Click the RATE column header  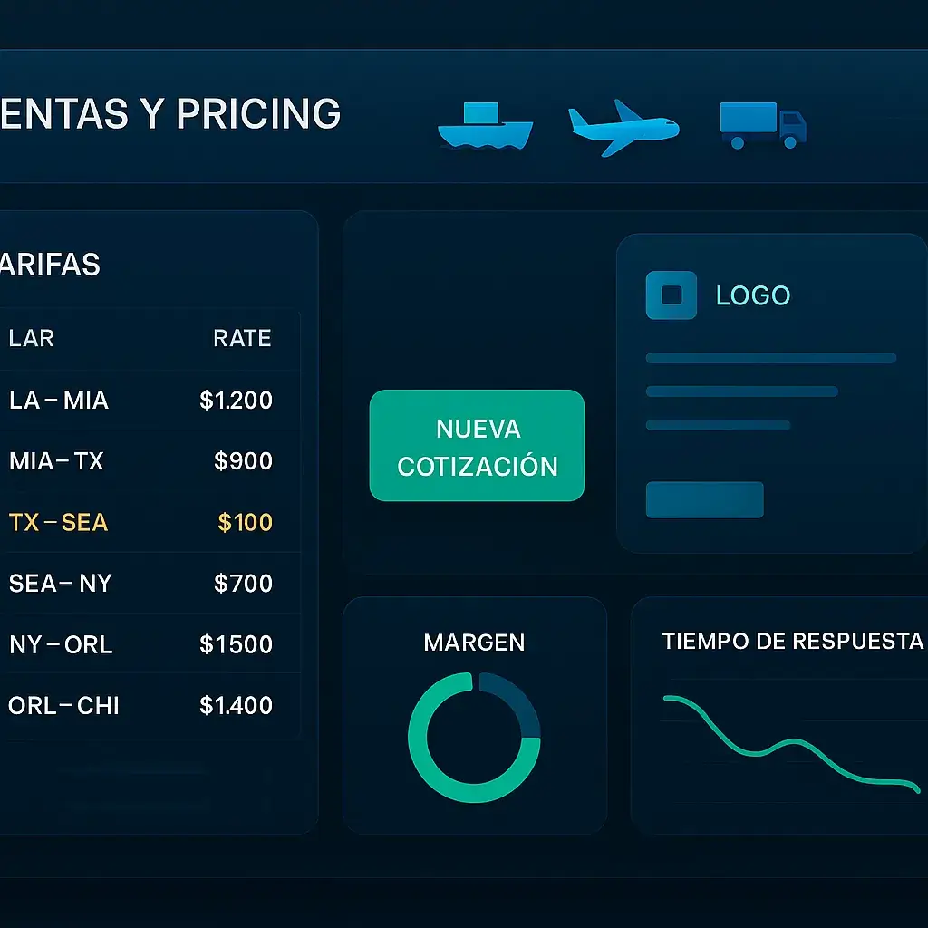(242, 338)
